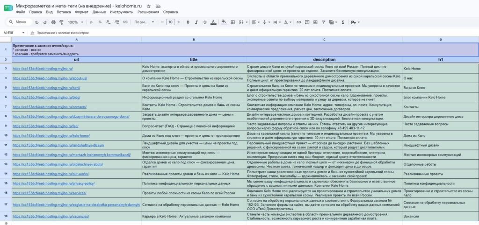Activate the paint format roller
This screenshot has height=225, width=479.
(61, 22)
